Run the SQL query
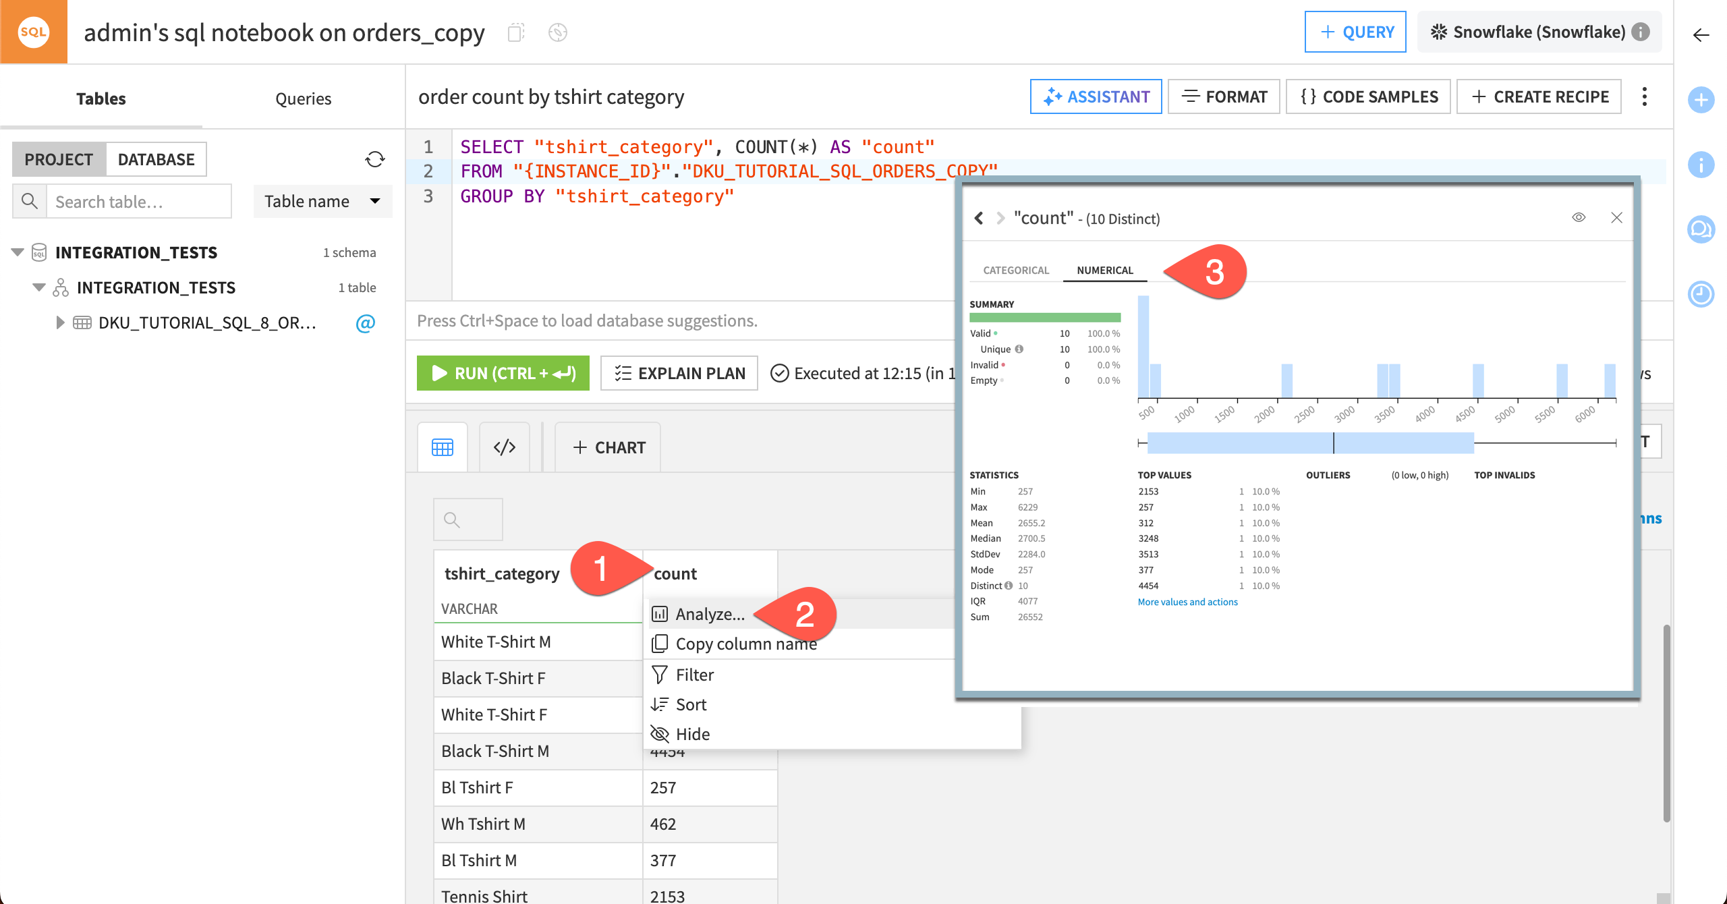 tap(503, 372)
